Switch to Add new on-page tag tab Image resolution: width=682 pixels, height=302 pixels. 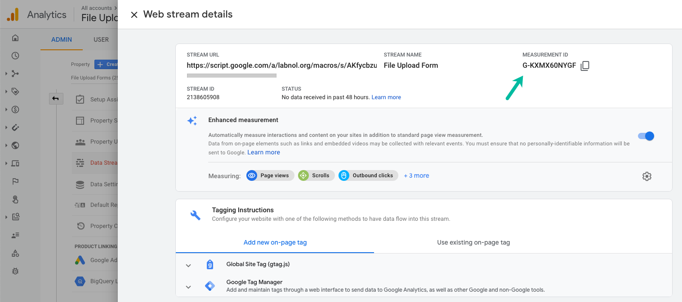click(x=275, y=242)
